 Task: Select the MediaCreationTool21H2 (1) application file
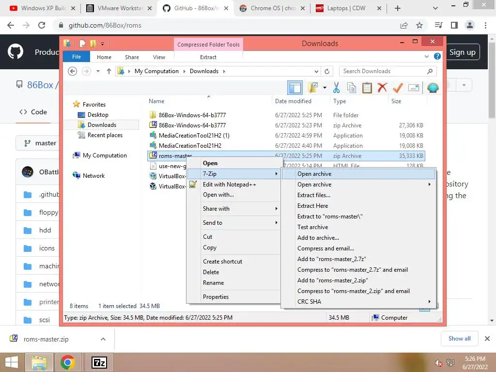tap(286, 136)
